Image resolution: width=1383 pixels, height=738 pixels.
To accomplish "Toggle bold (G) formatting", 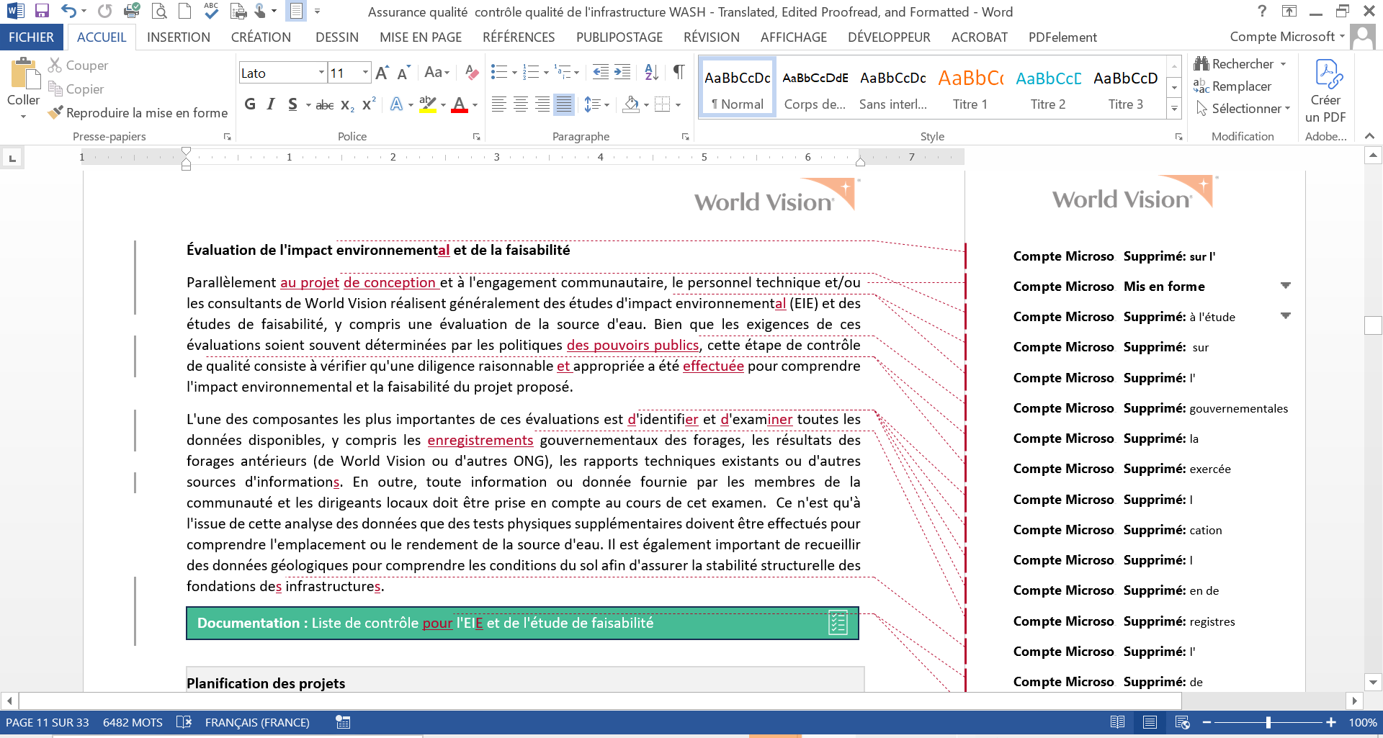I will click(250, 104).
